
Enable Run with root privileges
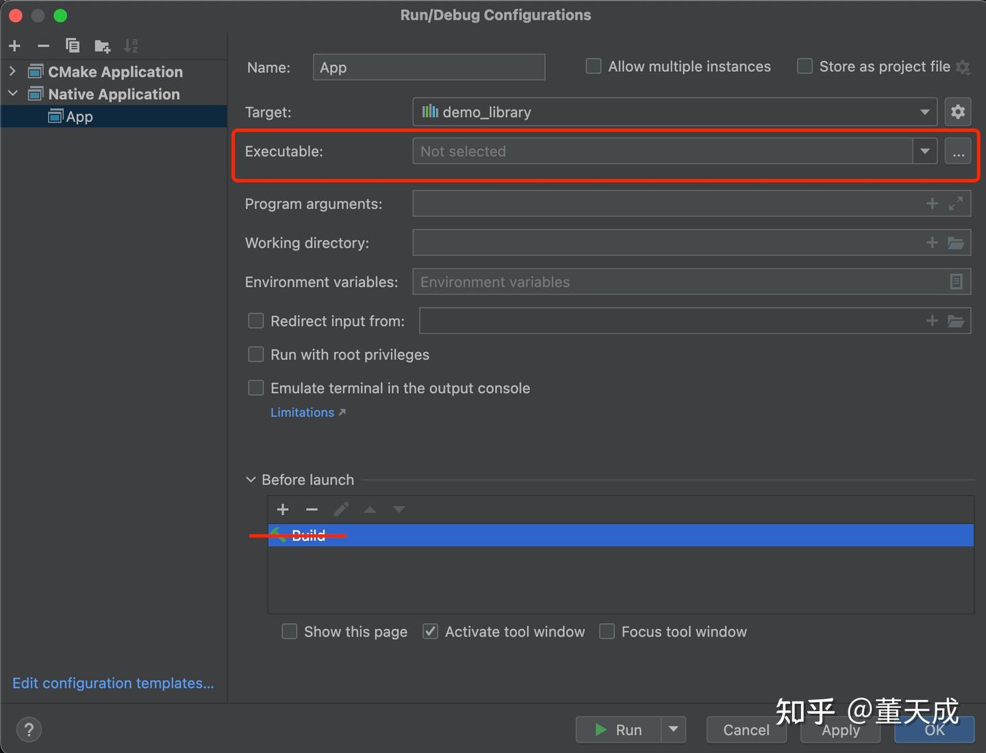tap(255, 354)
